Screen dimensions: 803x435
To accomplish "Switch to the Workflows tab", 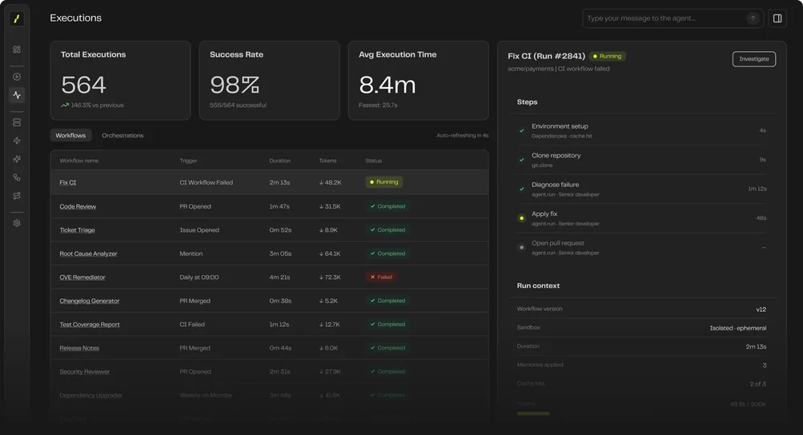I will (x=70, y=135).
